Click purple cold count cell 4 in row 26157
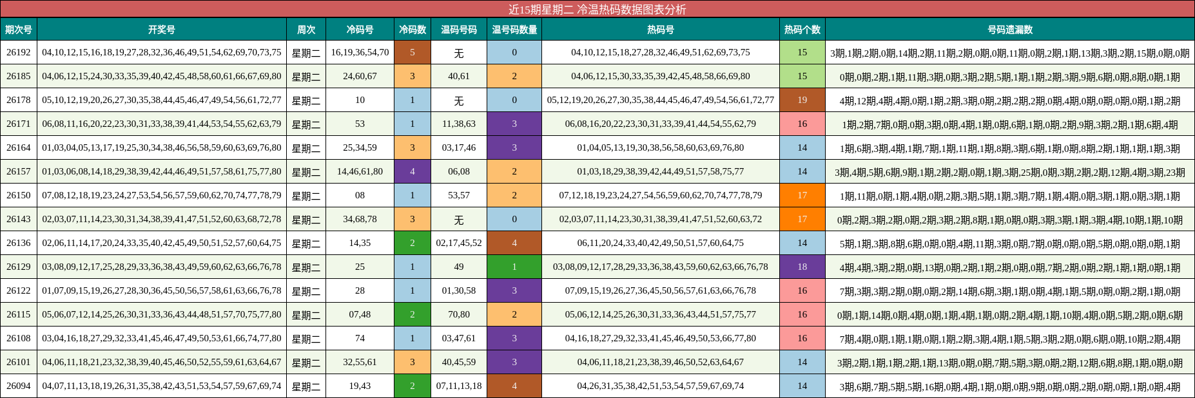The height and width of the screenshot is (398, 1195). (413, 171)
